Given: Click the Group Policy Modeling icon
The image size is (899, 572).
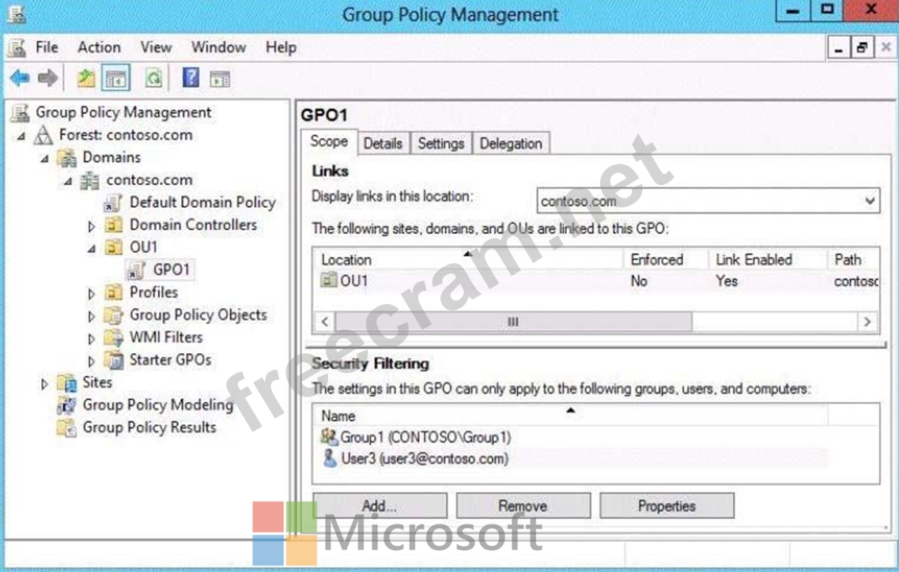Looking at the screenshot, I should coord(66,405).
